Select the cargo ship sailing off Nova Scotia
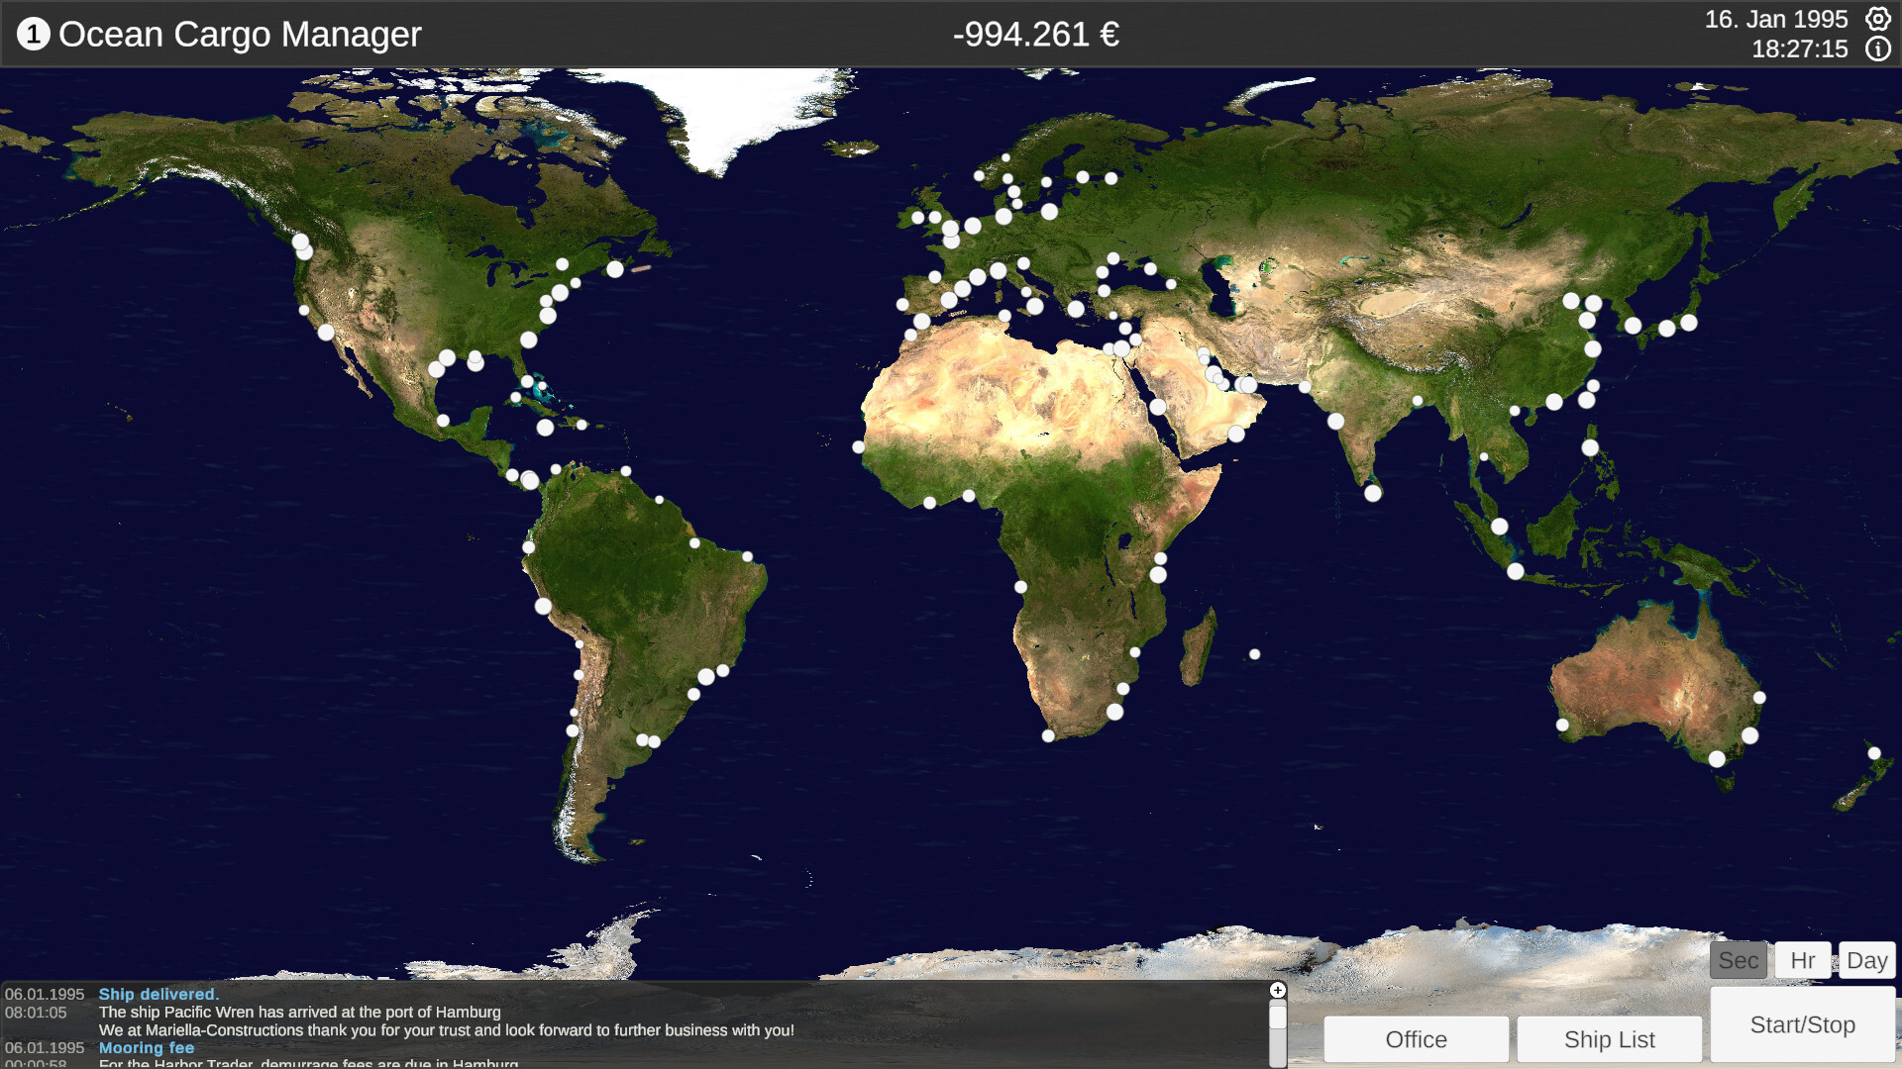This screenshot has width=1902, height=1069. coord(641,268)
